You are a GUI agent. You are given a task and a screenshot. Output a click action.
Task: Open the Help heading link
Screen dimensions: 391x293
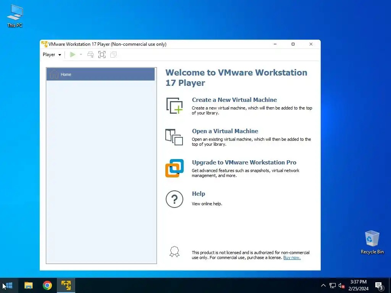click(x=199, y=193)
